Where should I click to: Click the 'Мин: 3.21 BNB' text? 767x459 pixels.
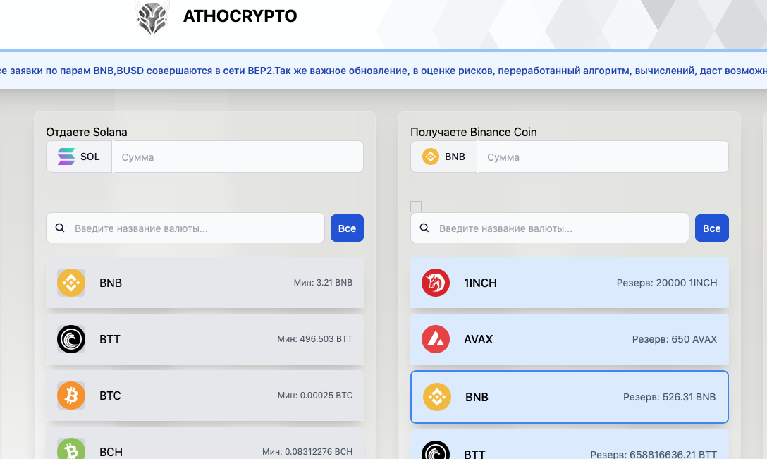[323, 282]
